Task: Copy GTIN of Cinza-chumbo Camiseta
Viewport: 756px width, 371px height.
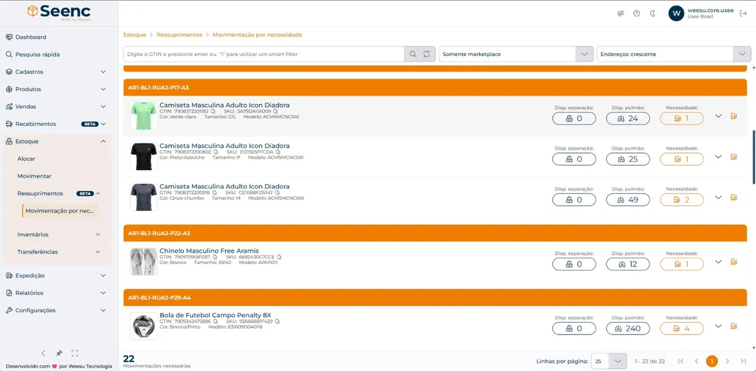Action: click(215, 192)
